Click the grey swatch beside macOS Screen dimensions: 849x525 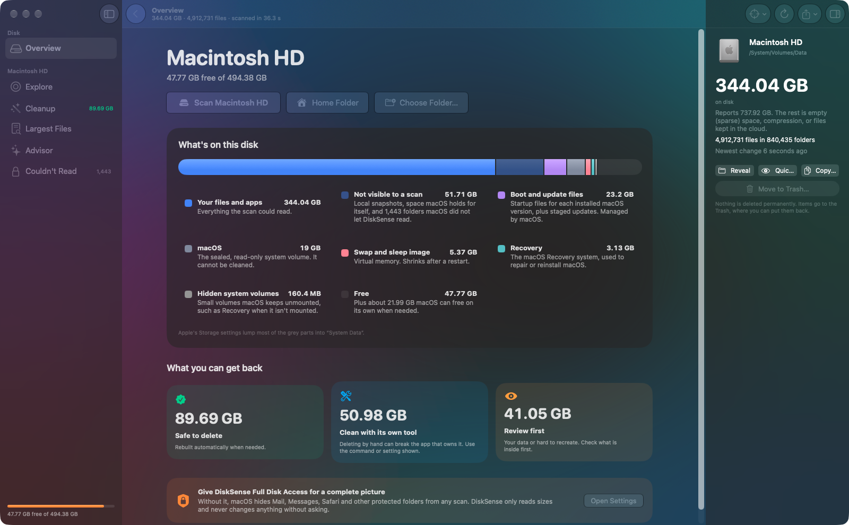click(188, 248)
